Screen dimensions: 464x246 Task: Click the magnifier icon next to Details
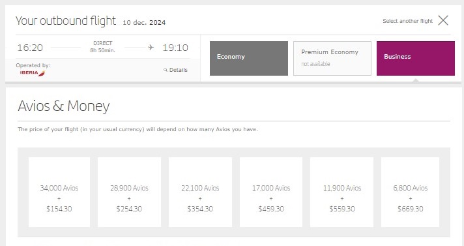(x=166, y=70)
